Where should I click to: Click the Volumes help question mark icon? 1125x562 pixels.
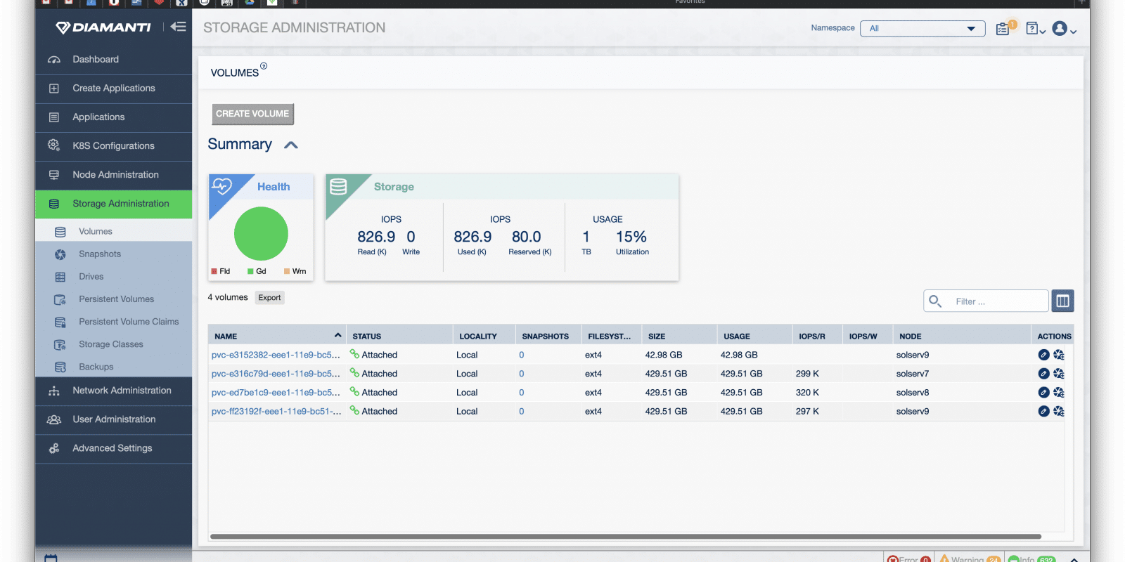[264, 66]
